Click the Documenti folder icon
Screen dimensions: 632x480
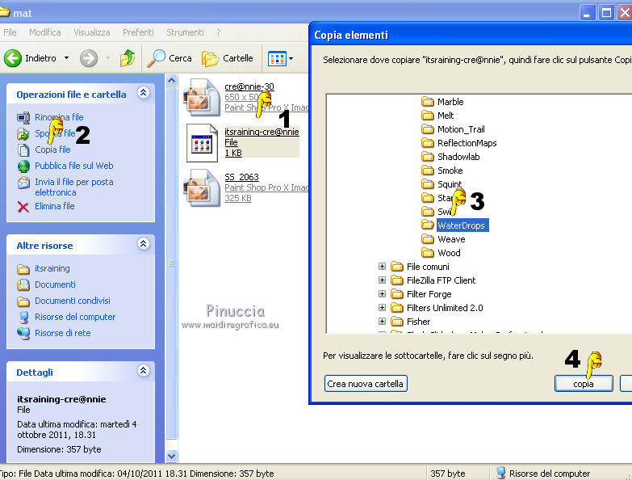click(23, 284)
